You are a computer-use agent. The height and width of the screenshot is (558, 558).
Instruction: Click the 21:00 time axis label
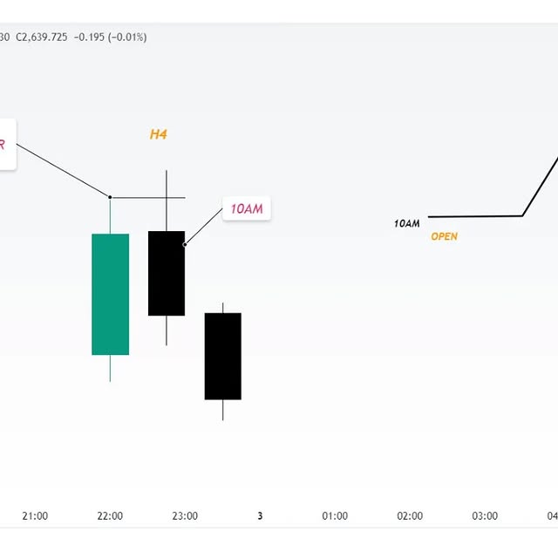click(x=35, y=516)
